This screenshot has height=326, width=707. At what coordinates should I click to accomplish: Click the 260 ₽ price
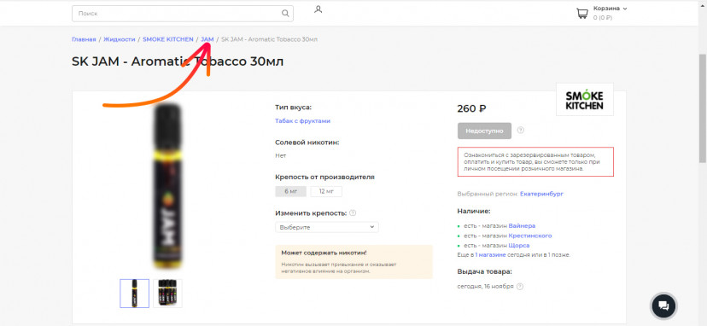(x=471, y=108)
